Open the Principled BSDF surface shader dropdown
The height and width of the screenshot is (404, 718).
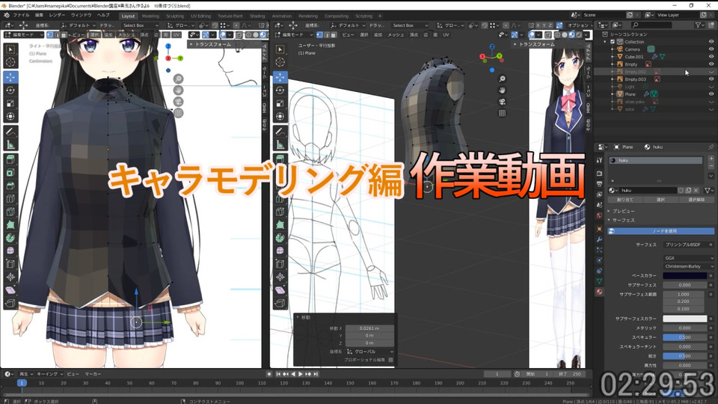coord(686,245)
